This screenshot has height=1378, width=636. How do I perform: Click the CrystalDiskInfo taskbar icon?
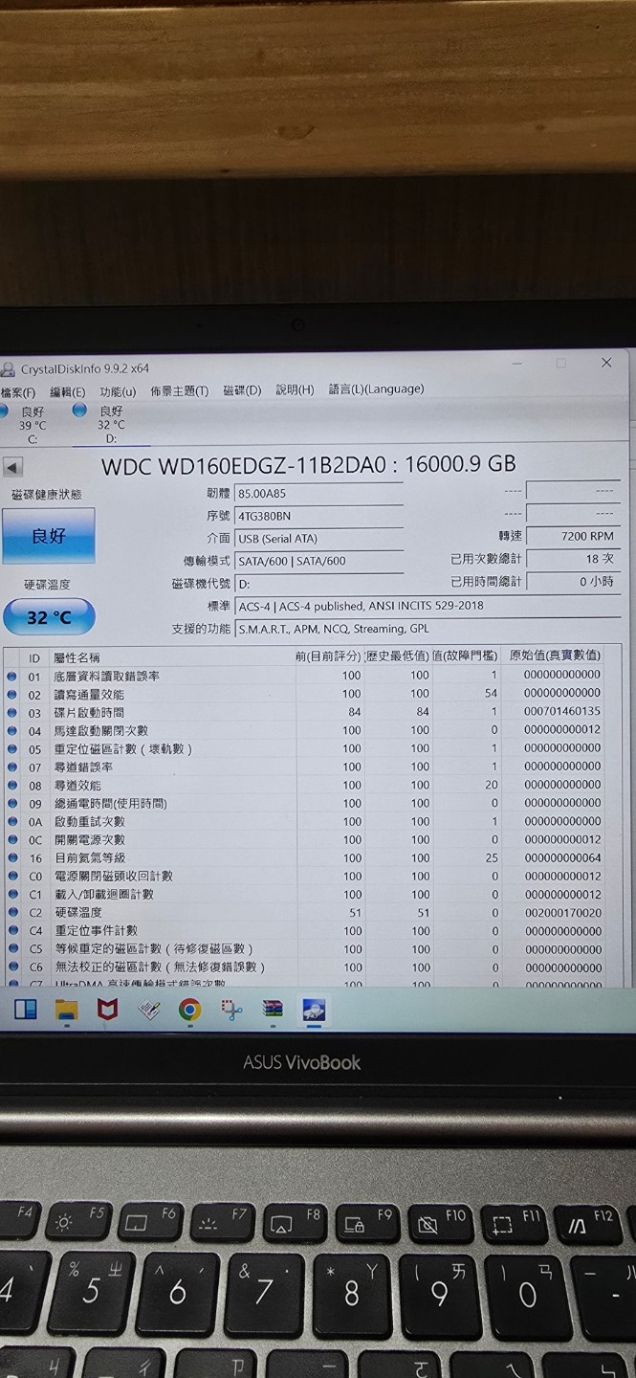[314, 1009]
